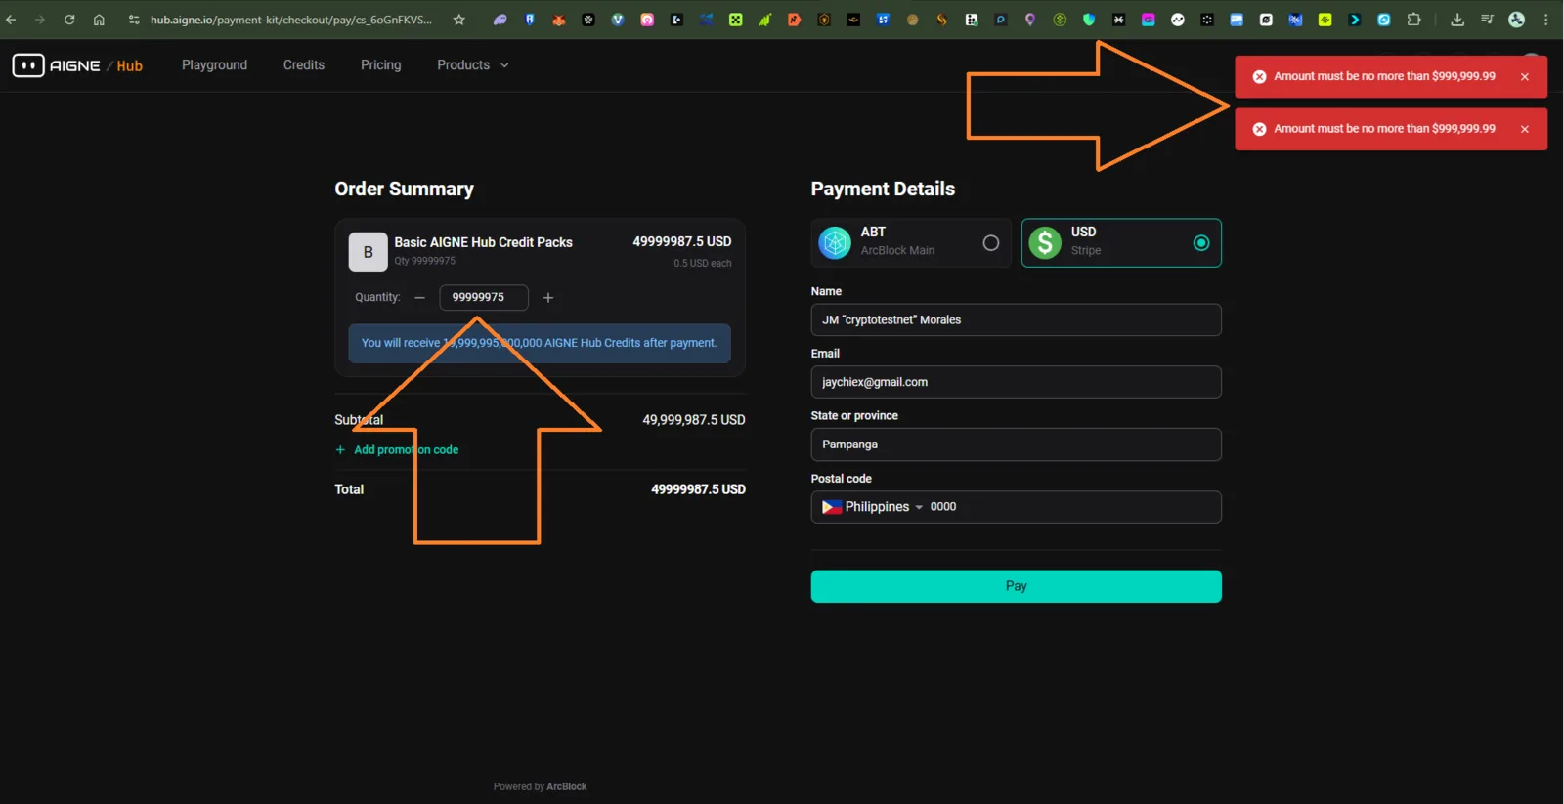Open the browser profile avatar
Image resolution: width=1564 pixels, height=804 pixels.
point(1517,20)
